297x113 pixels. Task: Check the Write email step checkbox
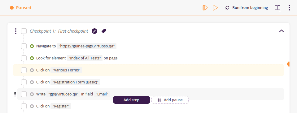[24, 94]
